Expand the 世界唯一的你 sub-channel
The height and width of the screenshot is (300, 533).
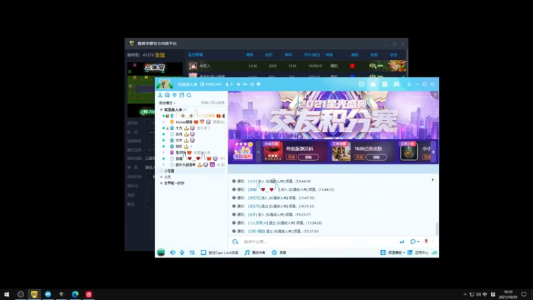[x=161, y=183]
